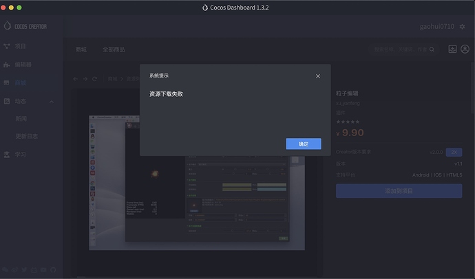Switch to the 全部商品 tab
Viewport: 475px width, 279px height.
pyautogui.click(x=114, y=49)
